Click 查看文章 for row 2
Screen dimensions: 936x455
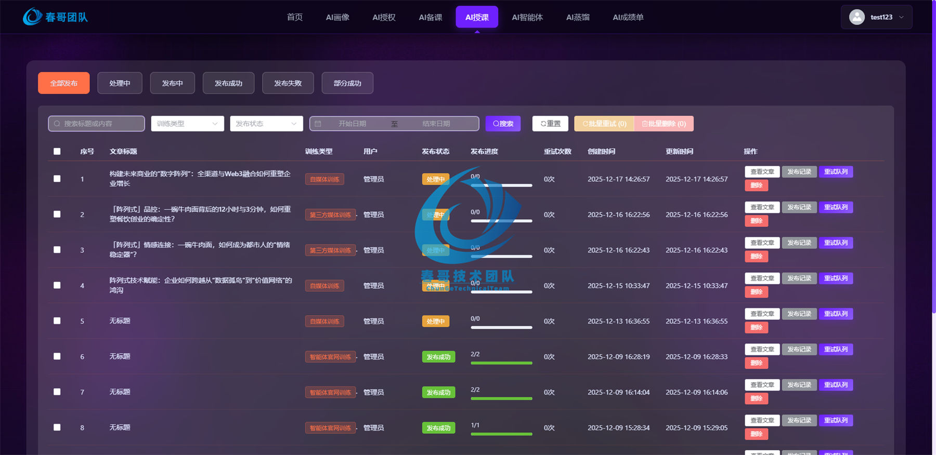pos(762,207)
